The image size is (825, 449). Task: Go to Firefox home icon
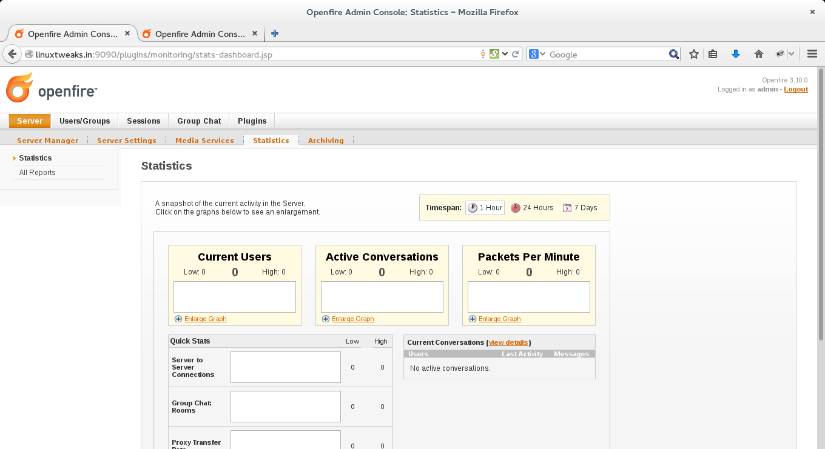758,54
